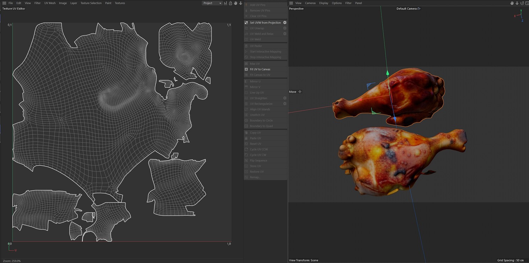This screenshot has height=263, width=529.
Task: Click the histogram bars icon in UV editor
Action: click(x=225, y=3)
